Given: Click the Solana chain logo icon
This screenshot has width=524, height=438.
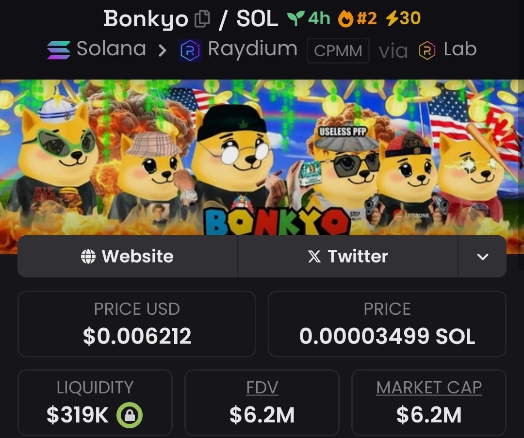Looking at the screenshot, I should tap(59, 50).
